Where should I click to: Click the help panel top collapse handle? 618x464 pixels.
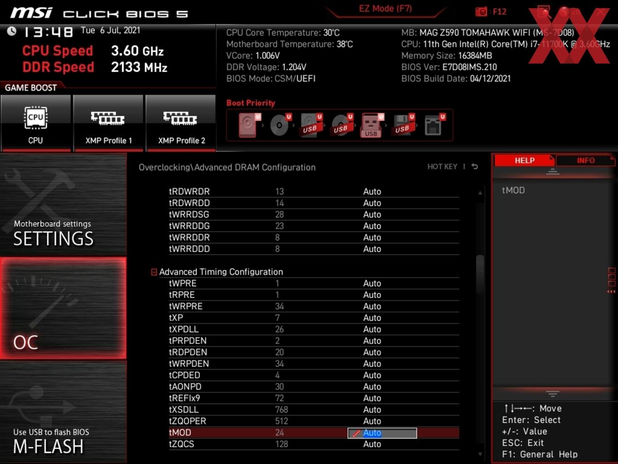553,171
